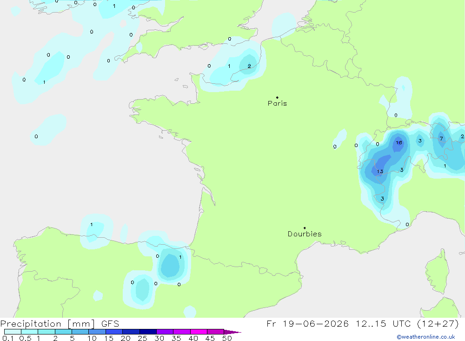Click the Paris location dot marker
The image size is (465, 341).
click(x=277, y=97)
